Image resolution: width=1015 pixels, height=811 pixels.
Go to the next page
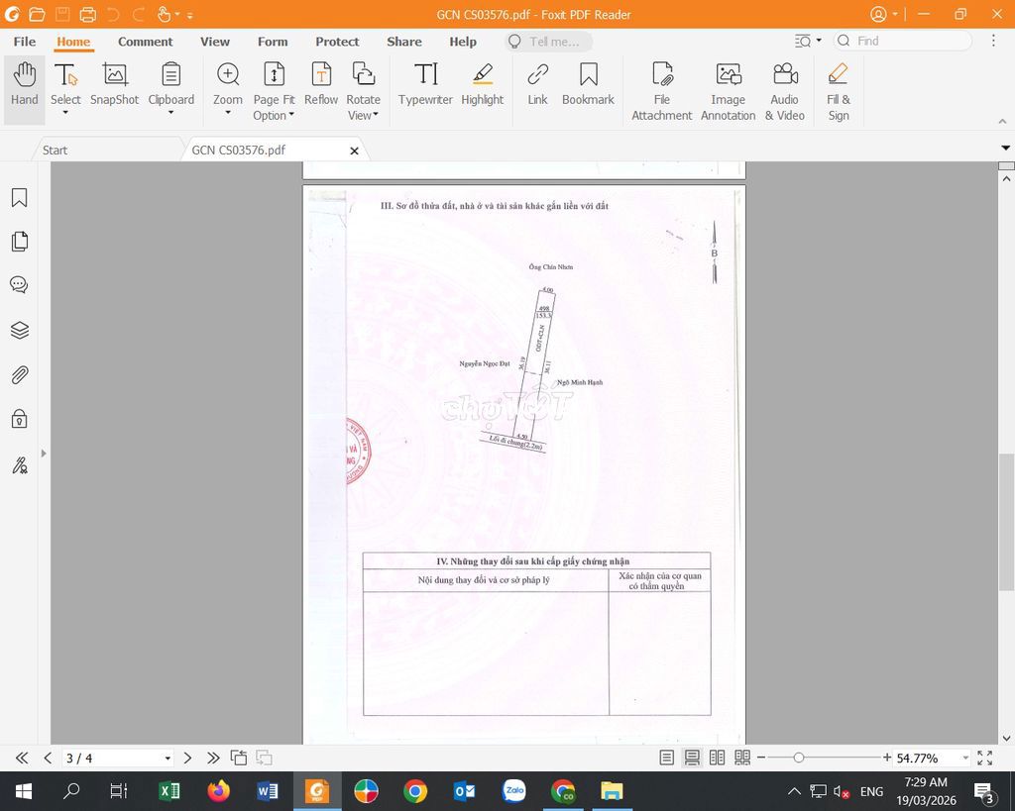tap(187, 759)
